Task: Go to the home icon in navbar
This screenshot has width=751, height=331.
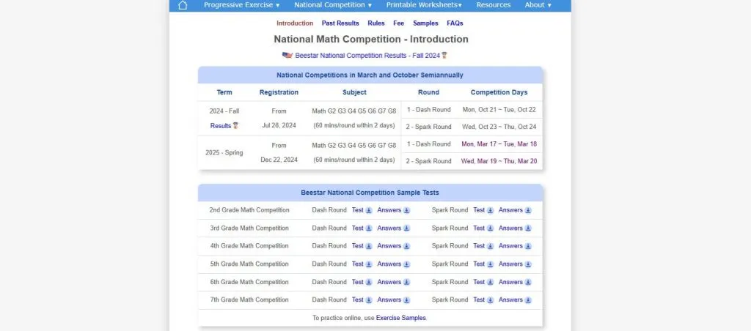Action: click(183, 5)
